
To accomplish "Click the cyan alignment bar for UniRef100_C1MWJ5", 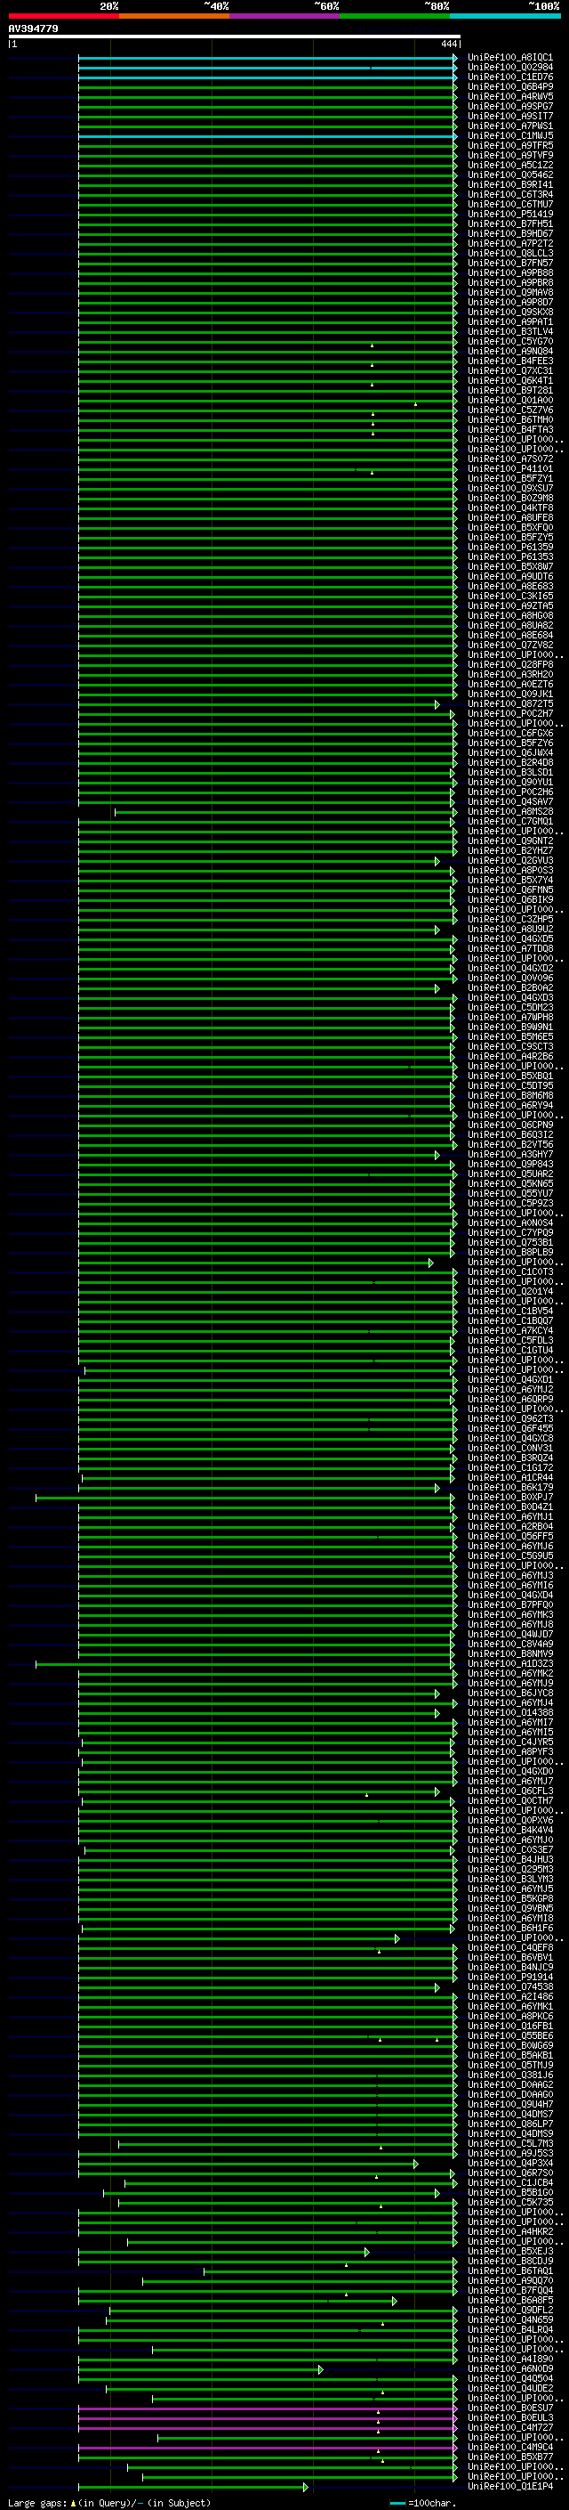I will [268, 136].
